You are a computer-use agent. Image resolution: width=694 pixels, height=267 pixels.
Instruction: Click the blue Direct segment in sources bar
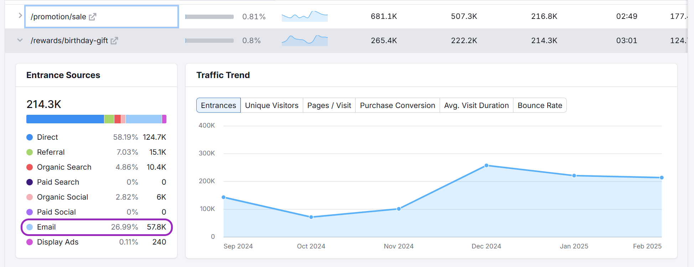(65, 119)
